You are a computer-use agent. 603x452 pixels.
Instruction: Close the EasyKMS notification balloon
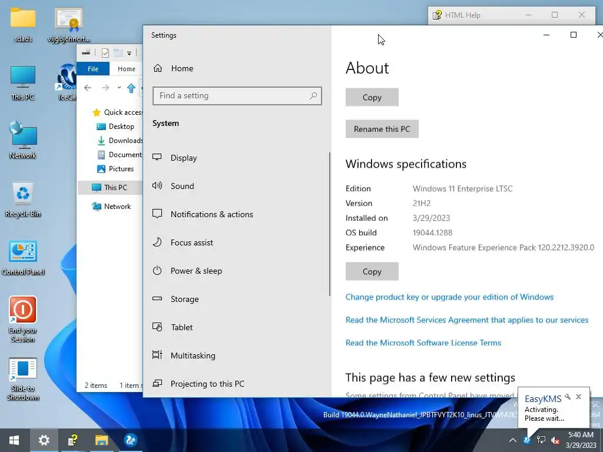(x=578, y=397)
